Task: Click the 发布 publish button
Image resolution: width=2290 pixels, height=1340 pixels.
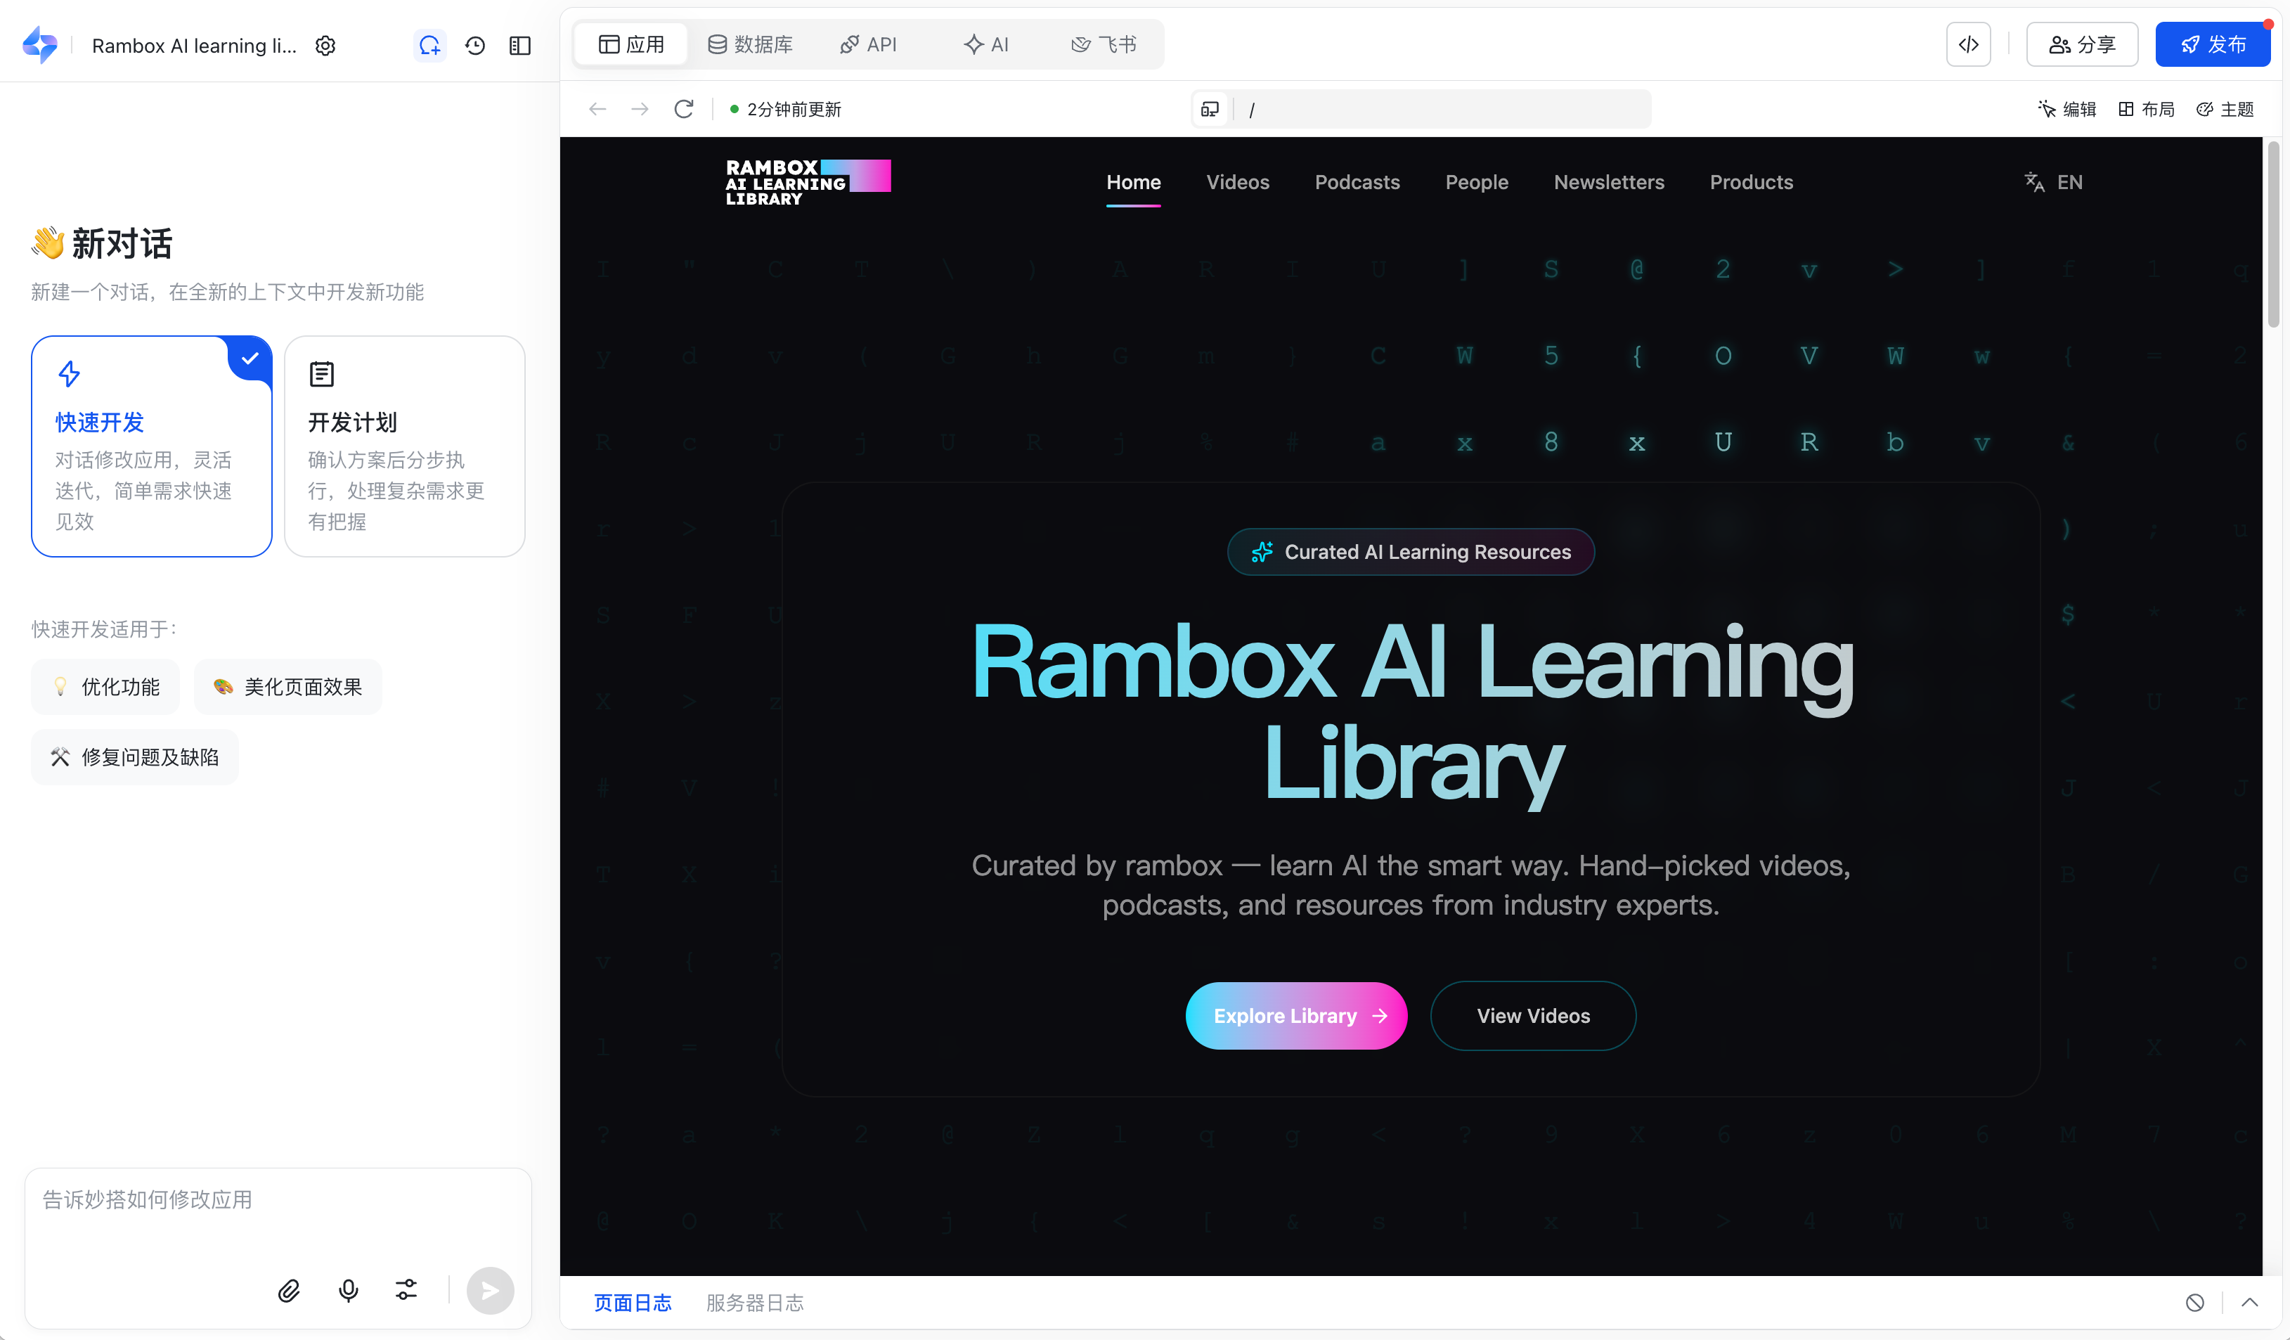Action: tap(2213, 44)
